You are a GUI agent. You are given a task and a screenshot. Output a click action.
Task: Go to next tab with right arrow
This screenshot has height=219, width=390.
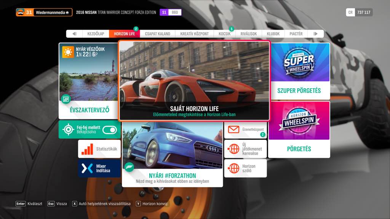tap(316, 34)
